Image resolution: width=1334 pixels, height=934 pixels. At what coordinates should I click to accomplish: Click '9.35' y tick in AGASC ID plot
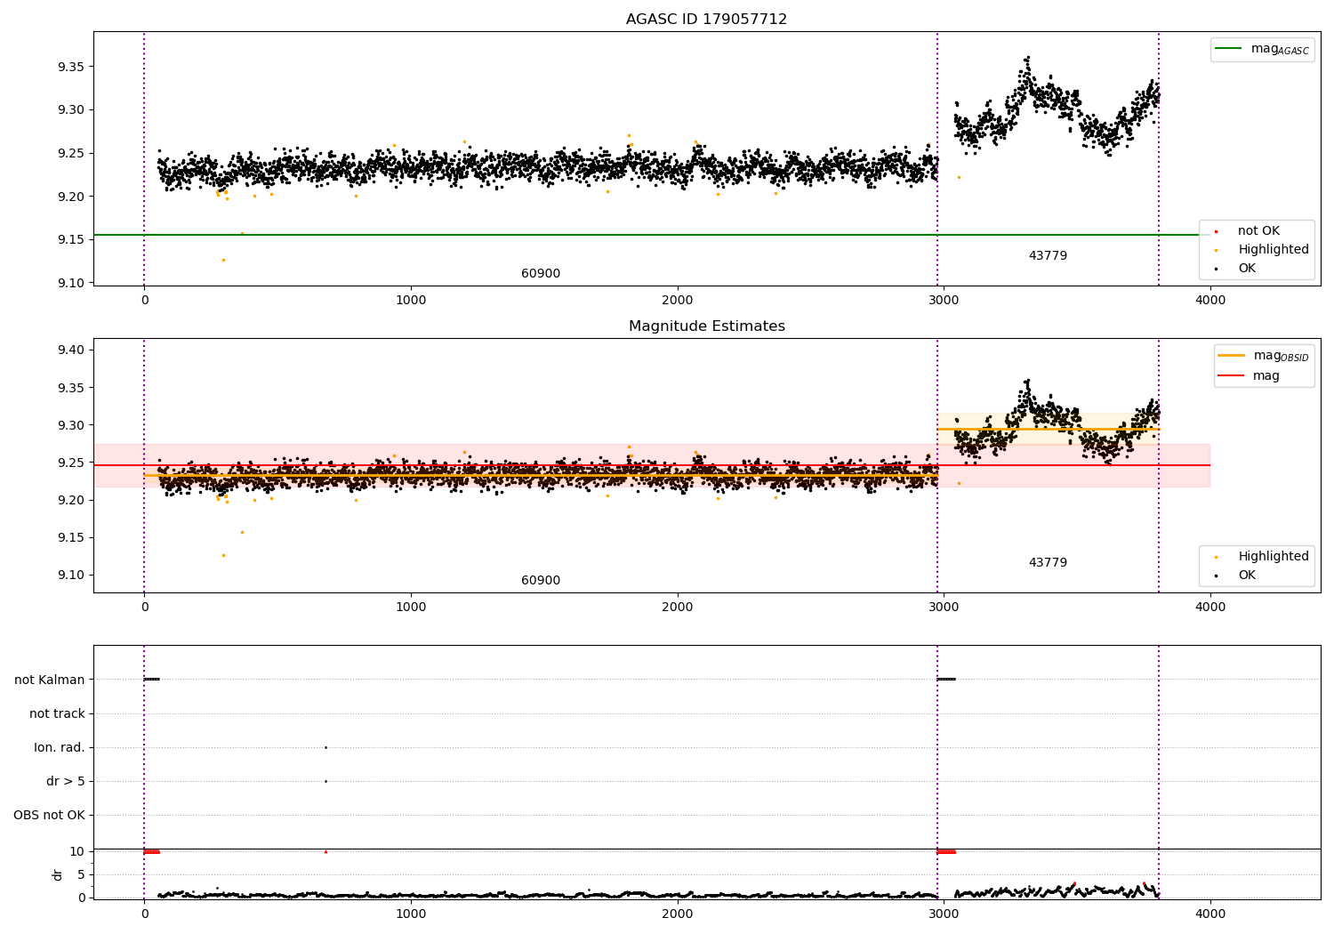tap(71, 67)
